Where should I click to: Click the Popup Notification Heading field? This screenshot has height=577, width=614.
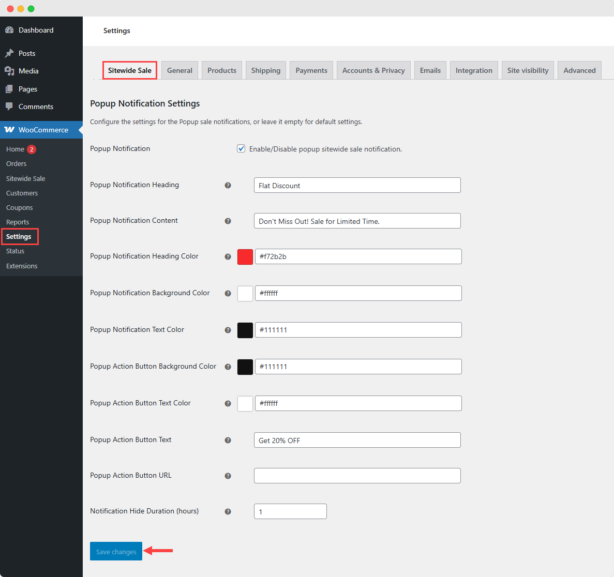pyautogui.click(x=357, y=185)
